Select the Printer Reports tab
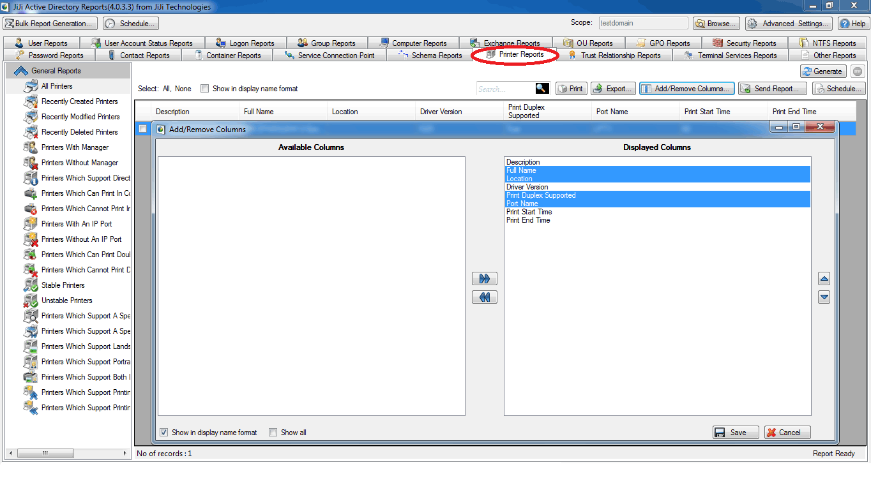The width and height of the screenshot is (871, 490). point(515,55)
